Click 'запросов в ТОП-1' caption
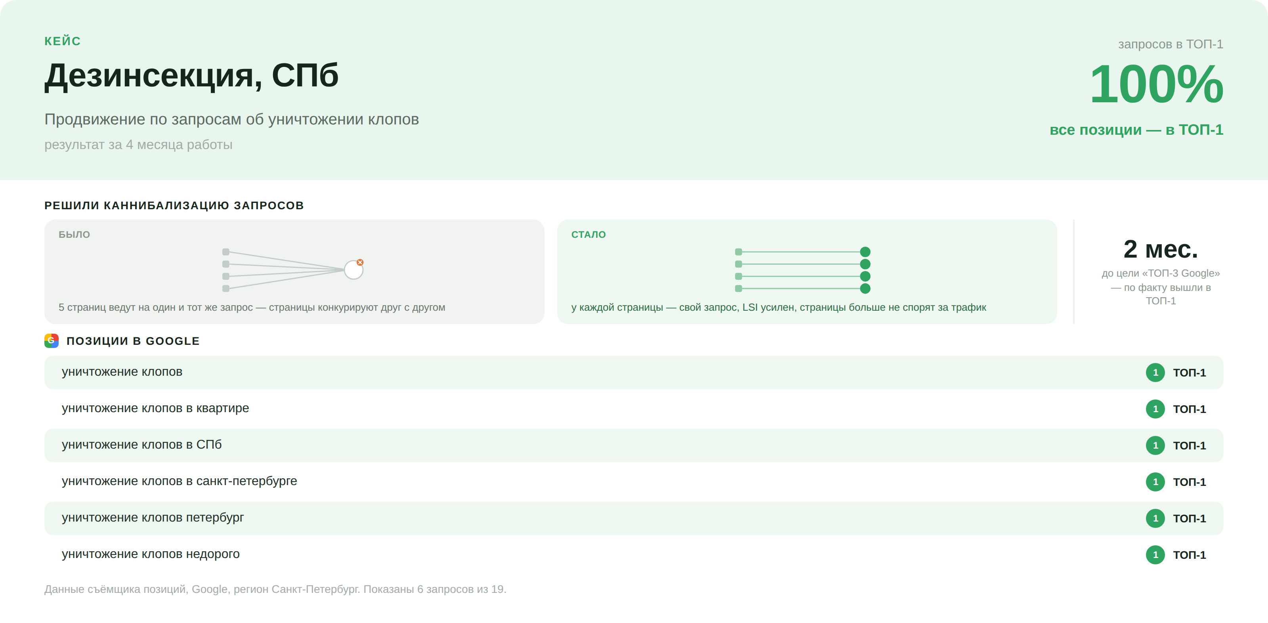This screenshot has width=1268, height=623. coord(1171,44)
